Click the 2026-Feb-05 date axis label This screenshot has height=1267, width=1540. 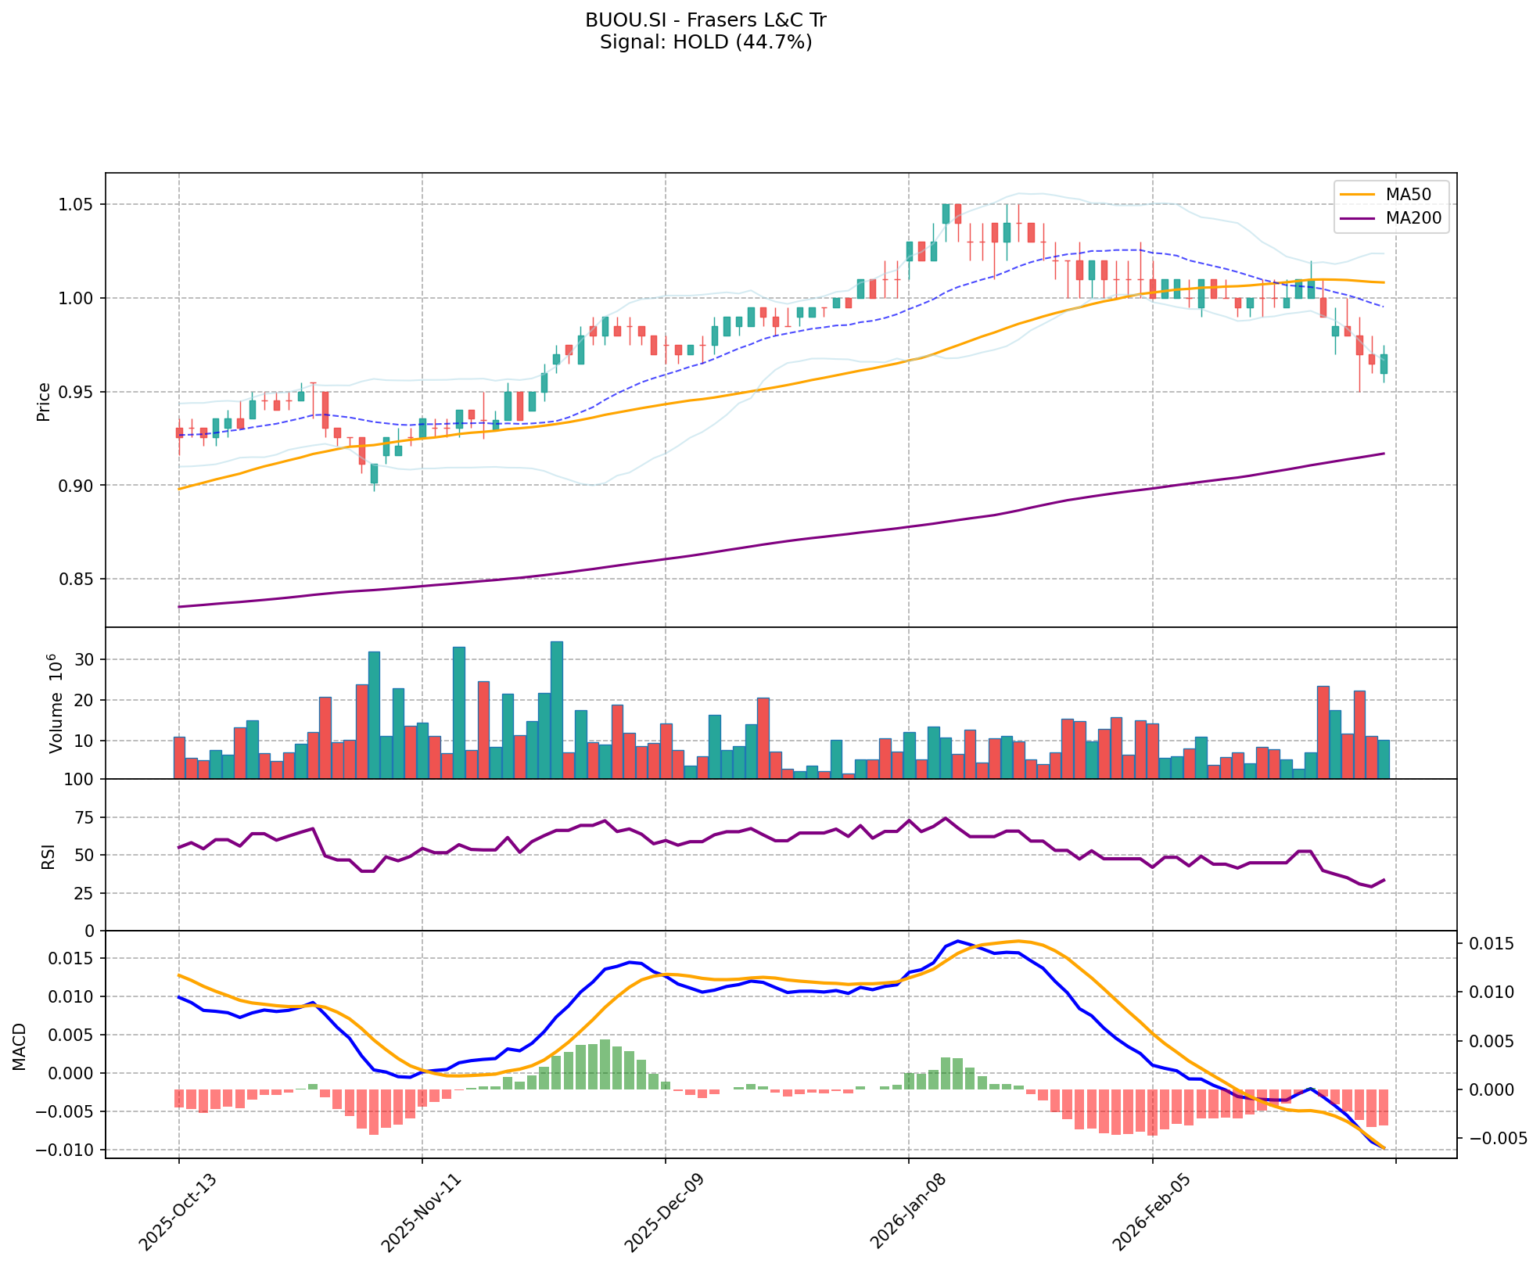1150,1212
